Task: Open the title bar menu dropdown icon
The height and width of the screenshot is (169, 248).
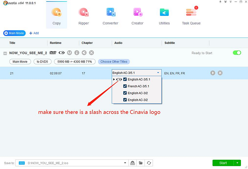Action: point(231,2)
